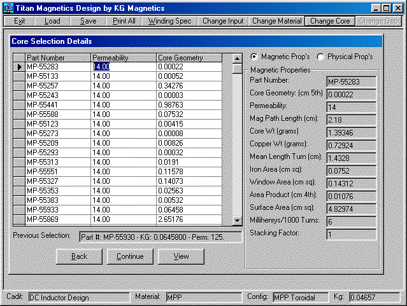Click the Permeability column header
The width and height of the screenshot is (407, 306).
(124, 57)
